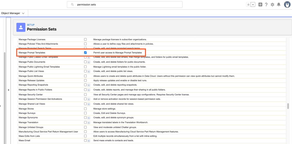Add page to favorites with star icon
Screen dimensions: 292x144
[248, 5]
